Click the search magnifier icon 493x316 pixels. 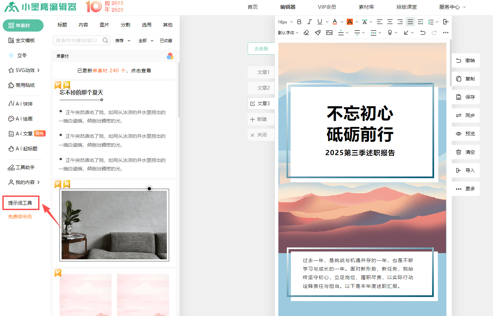pos(106,40)
